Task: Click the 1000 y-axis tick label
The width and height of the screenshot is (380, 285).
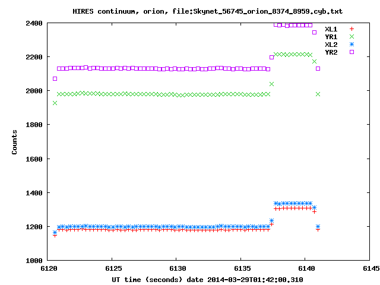Action: [34, 261]
